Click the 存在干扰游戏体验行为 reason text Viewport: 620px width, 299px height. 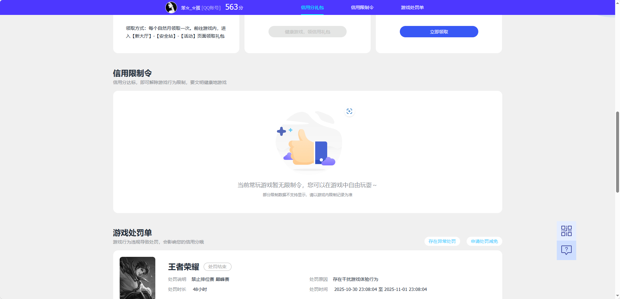tap(355, 279)
